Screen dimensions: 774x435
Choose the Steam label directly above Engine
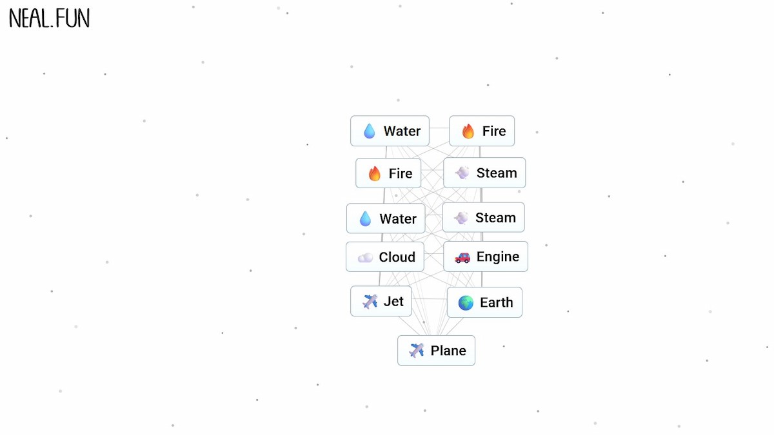[495, 218]
